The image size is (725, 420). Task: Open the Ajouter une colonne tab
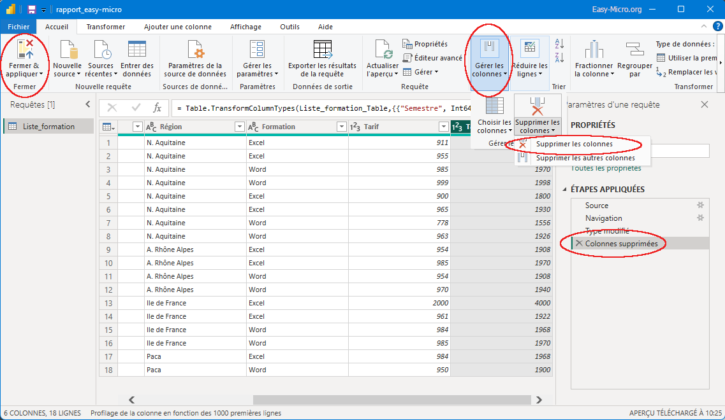178,27
